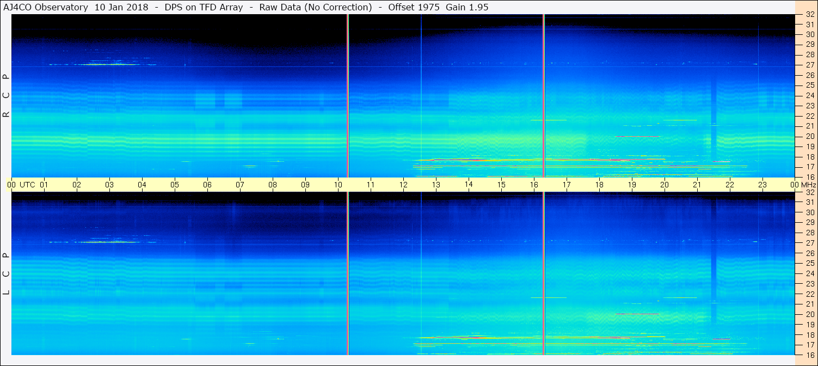Select hour label 03 on the UTC axis
This screenshot has width=818, height=366.
(x=109, y=185)
